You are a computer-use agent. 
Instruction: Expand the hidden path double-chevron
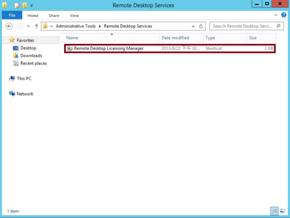click(52, 26)
